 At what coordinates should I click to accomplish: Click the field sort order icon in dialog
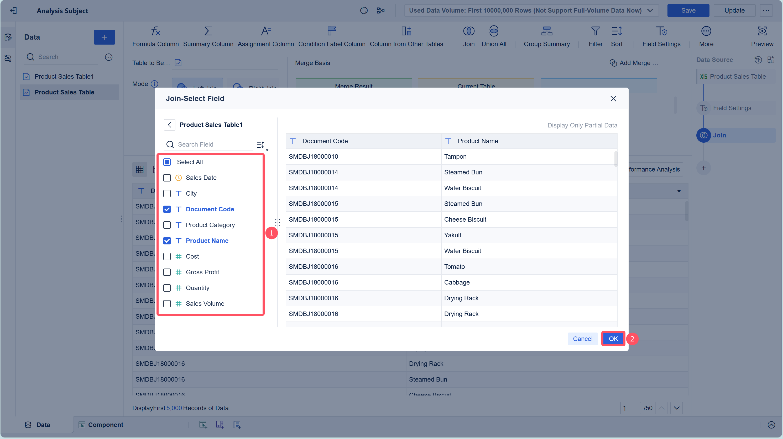(261, 144)
